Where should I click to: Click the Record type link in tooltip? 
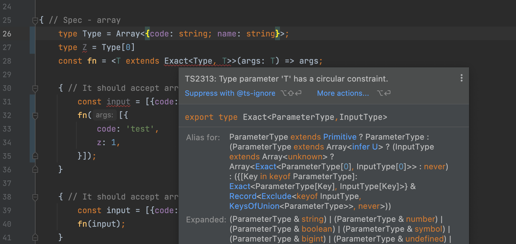click(243, 196)
